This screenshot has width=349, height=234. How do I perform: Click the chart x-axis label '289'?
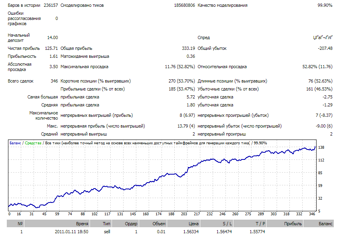tap(261, 214)
